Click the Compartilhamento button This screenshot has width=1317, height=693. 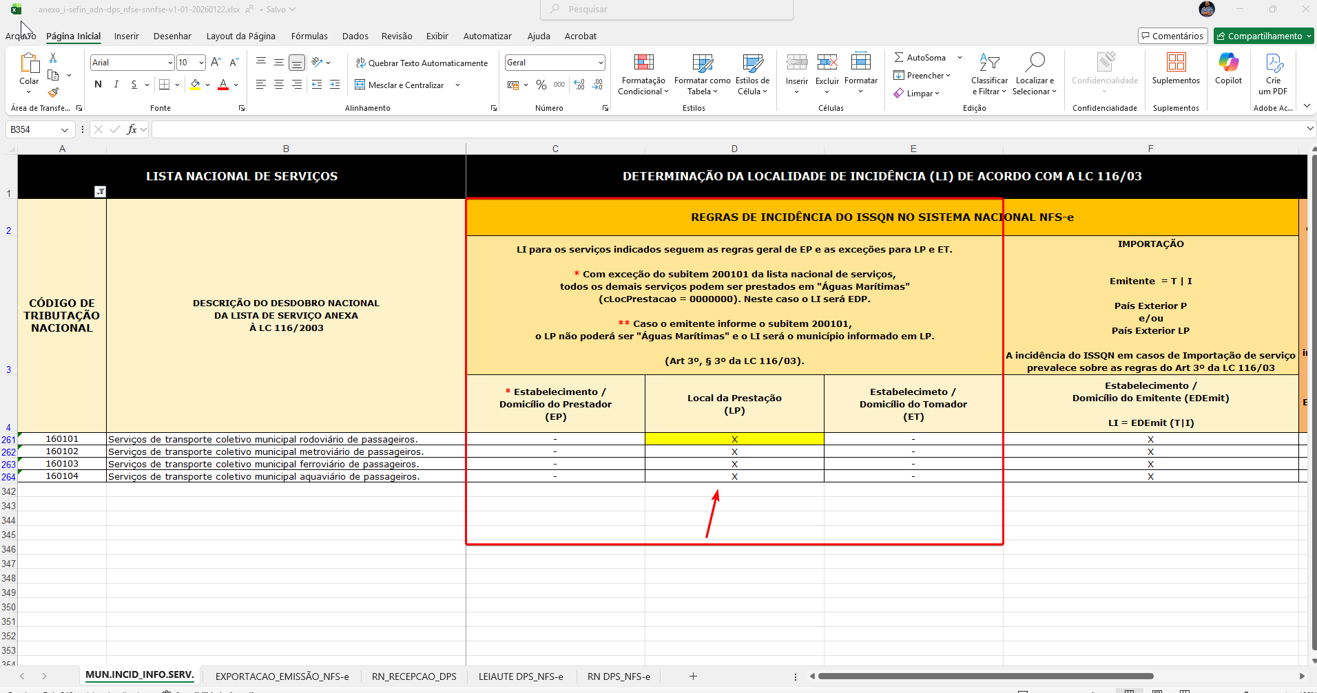pos(1263,36)
